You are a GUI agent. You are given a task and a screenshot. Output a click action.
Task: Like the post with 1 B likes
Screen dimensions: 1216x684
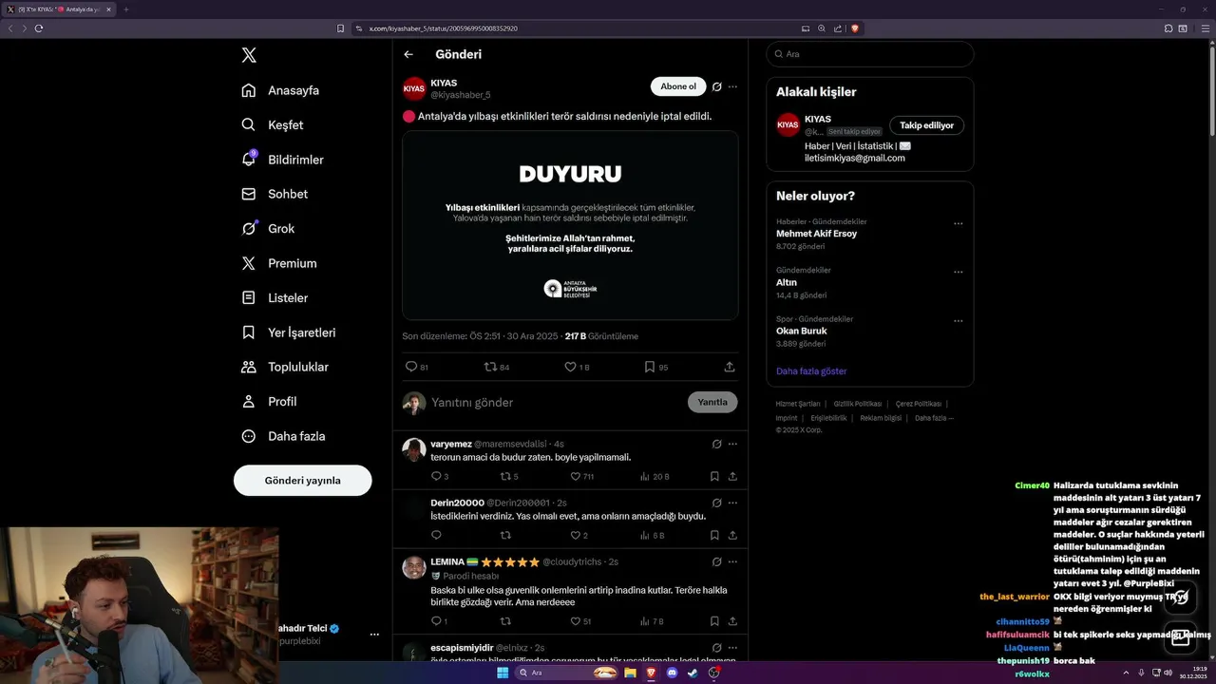571,367
